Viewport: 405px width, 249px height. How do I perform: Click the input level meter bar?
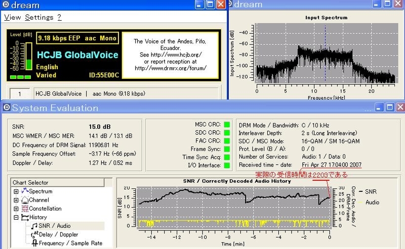coord(29,56)
